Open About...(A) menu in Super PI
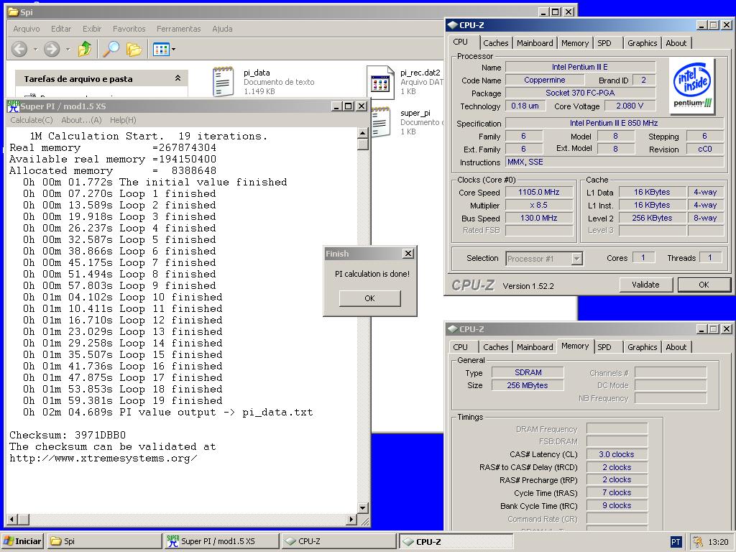This screenshot has width=736, height=552. [82, 120]
